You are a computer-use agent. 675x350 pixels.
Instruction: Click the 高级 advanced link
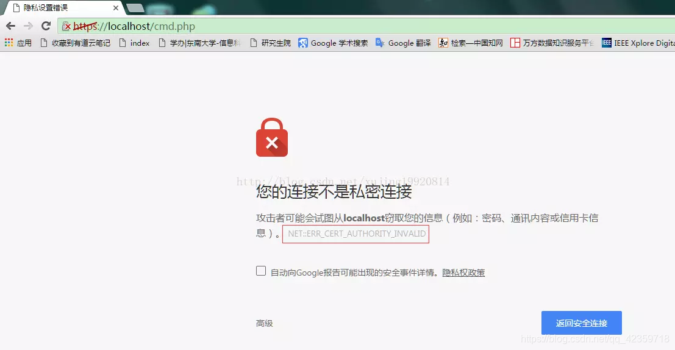point(264,323)
